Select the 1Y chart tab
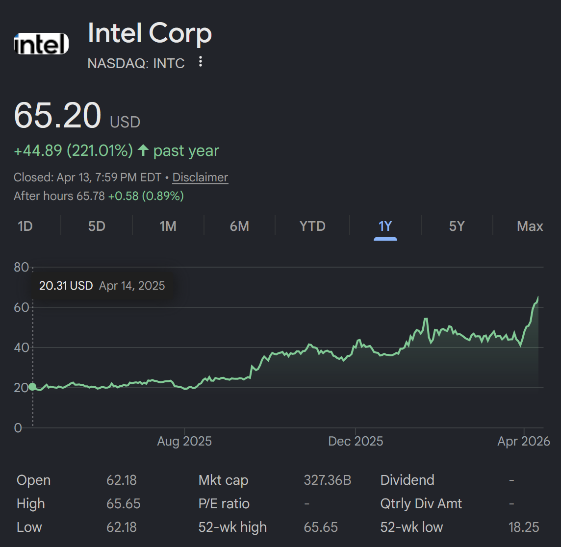 [x=385, y=226]
